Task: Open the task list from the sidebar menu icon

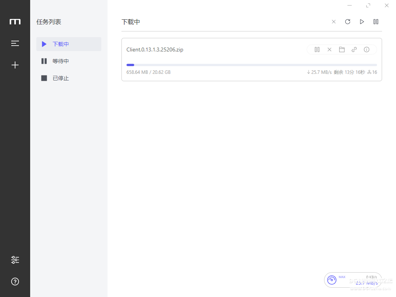Action: coord(15,43)
